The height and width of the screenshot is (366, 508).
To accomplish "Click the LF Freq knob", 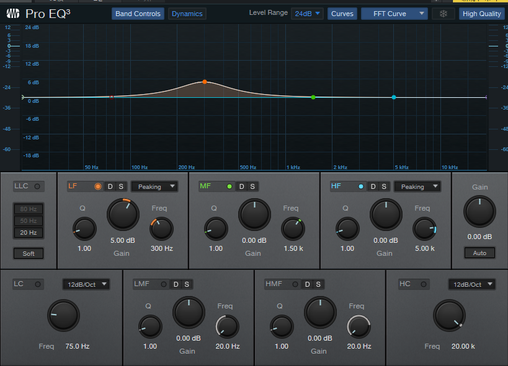I will (161, 229).
